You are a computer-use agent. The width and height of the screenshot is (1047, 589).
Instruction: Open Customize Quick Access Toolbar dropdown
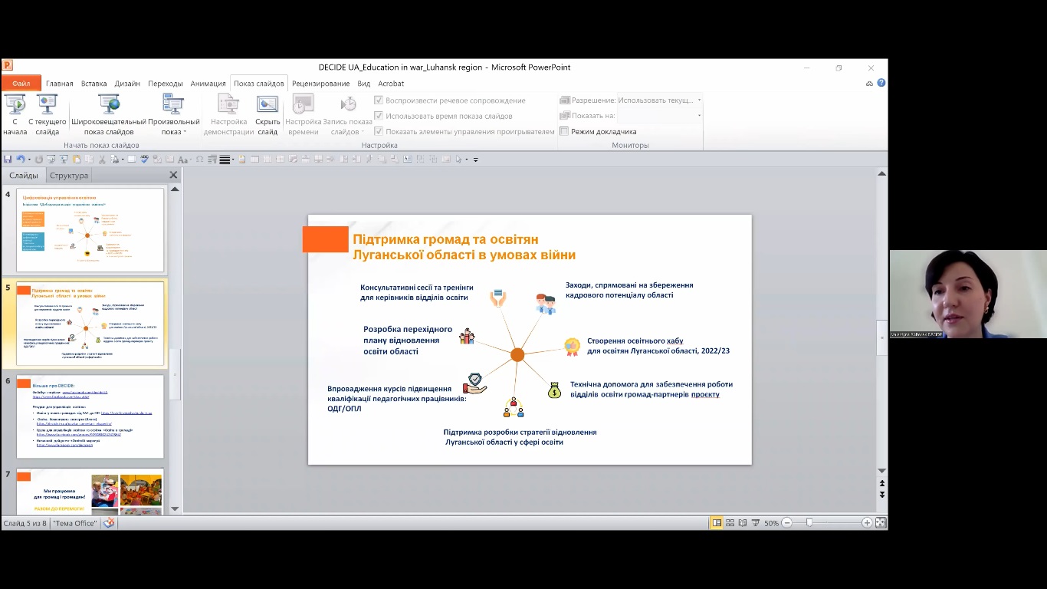coord(475,160)
